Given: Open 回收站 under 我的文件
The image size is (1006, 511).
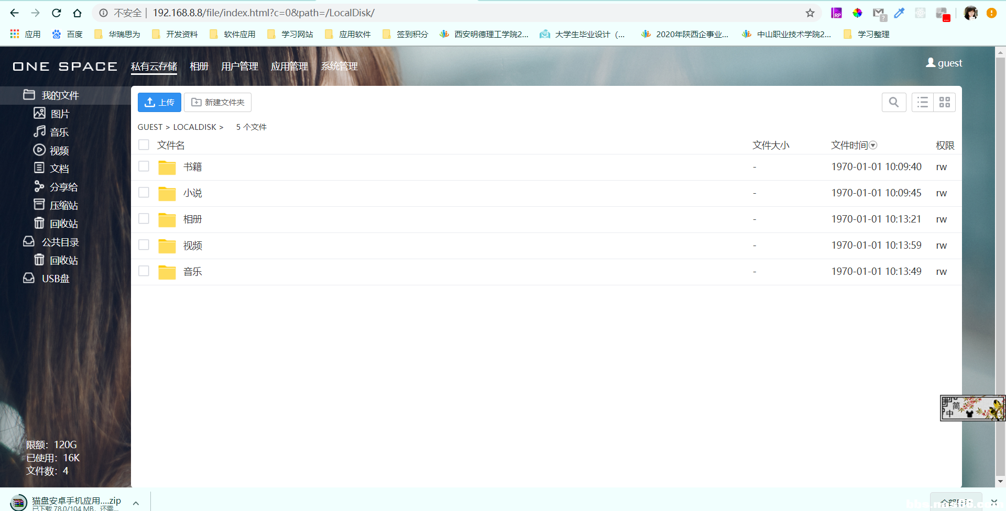Looking at the screenshot, I should pyautogui.click(x=56, y=224).
